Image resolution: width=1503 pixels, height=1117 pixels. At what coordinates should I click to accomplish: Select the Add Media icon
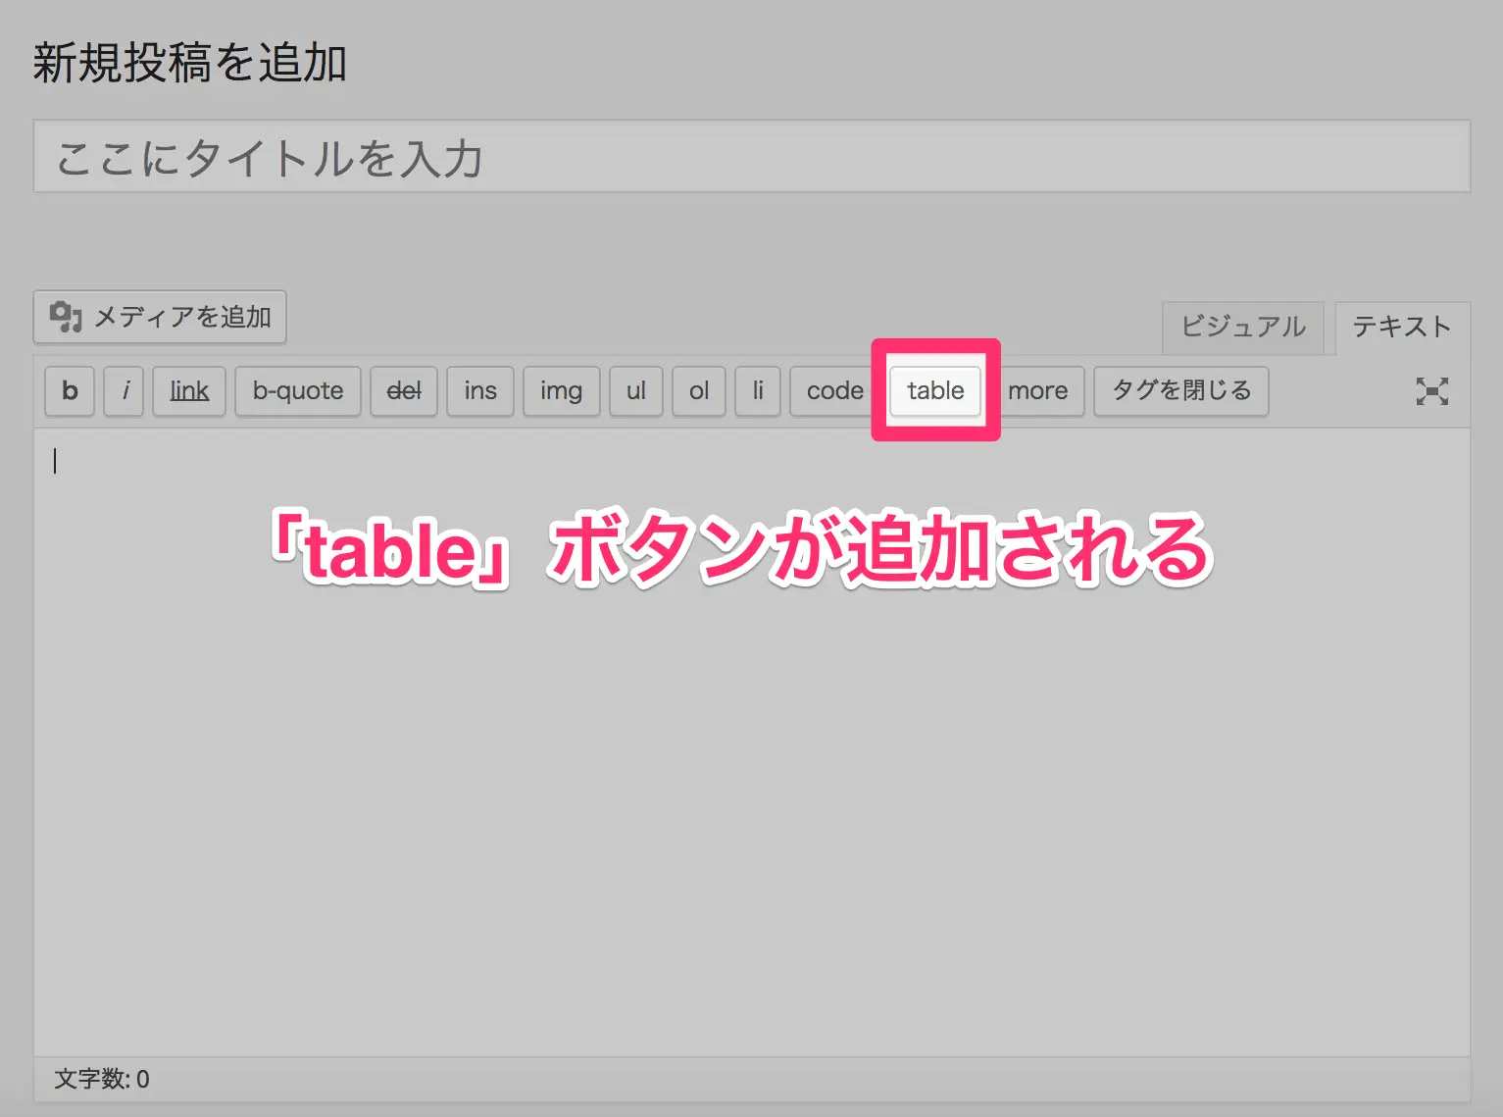(65, 317)
